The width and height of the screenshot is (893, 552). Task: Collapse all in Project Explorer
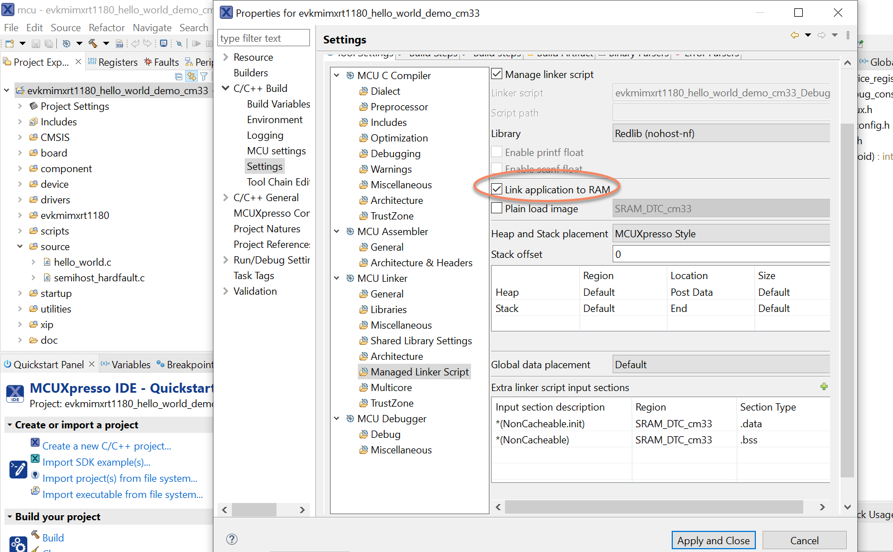pos(178,76)
